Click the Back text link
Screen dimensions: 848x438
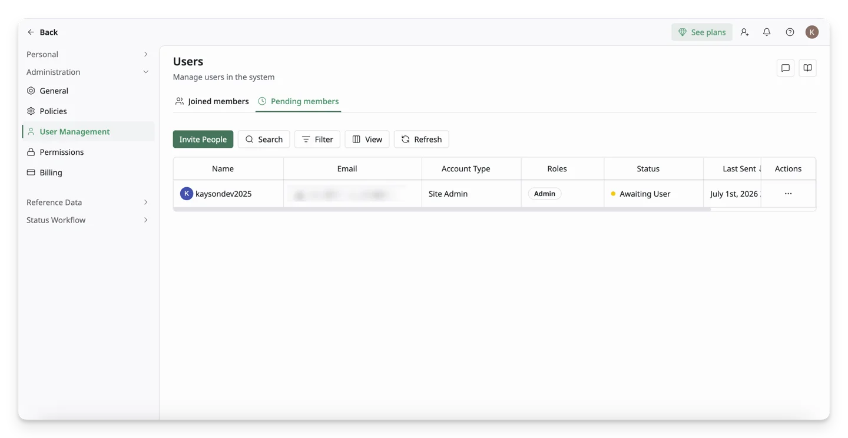coord(49,32)
